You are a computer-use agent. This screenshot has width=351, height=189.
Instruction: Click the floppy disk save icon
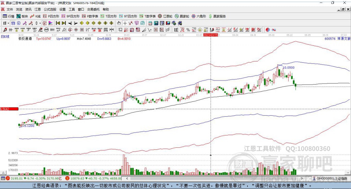pos(168,23)
